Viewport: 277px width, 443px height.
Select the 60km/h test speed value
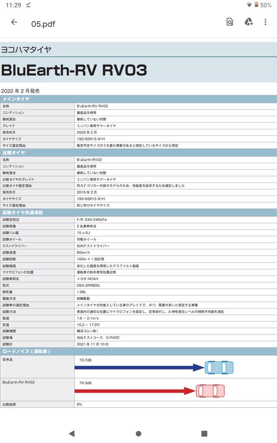[84, 252]
